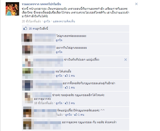
Task: View 3 คน likes on ช่ายค่ะ comment
Action: 70,103
